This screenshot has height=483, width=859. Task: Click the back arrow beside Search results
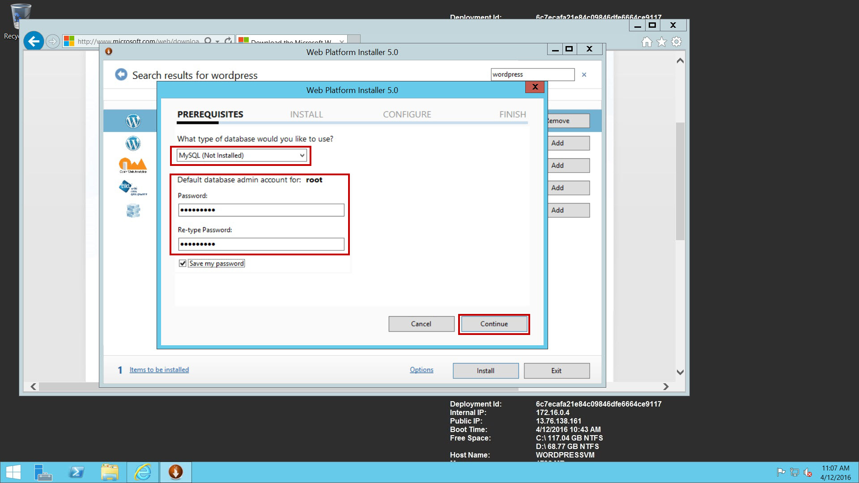[121, 74]
